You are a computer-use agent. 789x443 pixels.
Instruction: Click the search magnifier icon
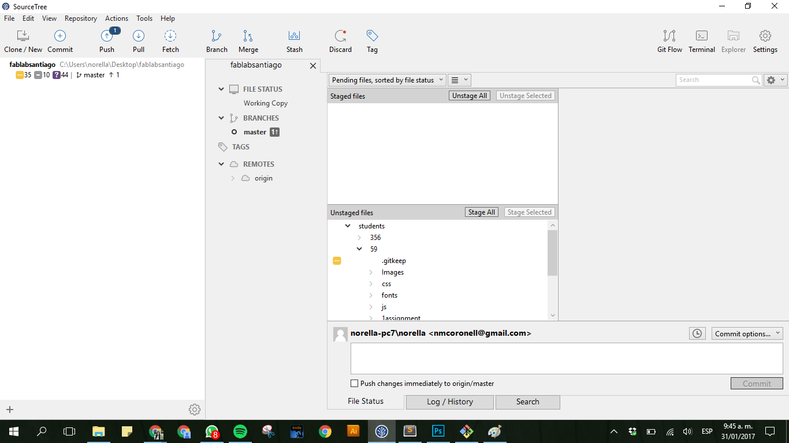755,80
